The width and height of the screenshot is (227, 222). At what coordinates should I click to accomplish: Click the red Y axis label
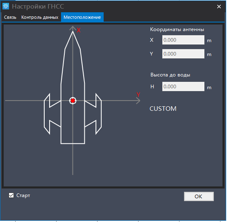pyautogui.click(x=138, y=94)
